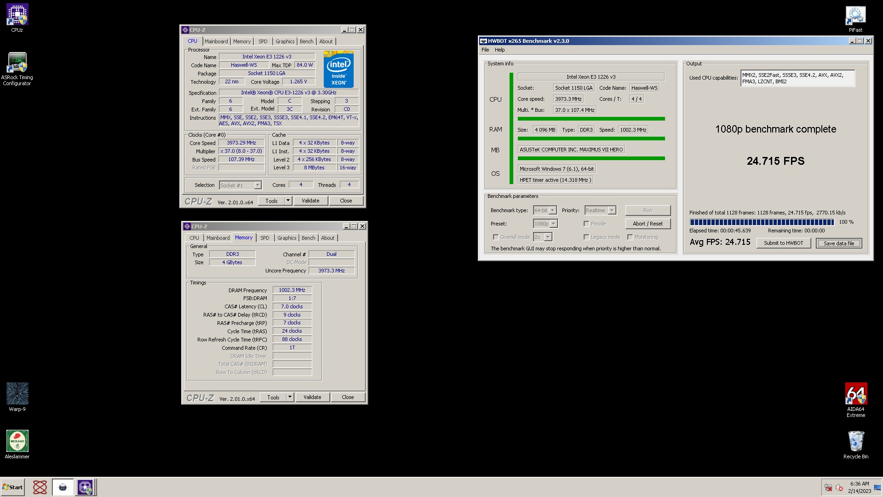Click Validate in upper CPU-Z window

click(x=310, y=201)
